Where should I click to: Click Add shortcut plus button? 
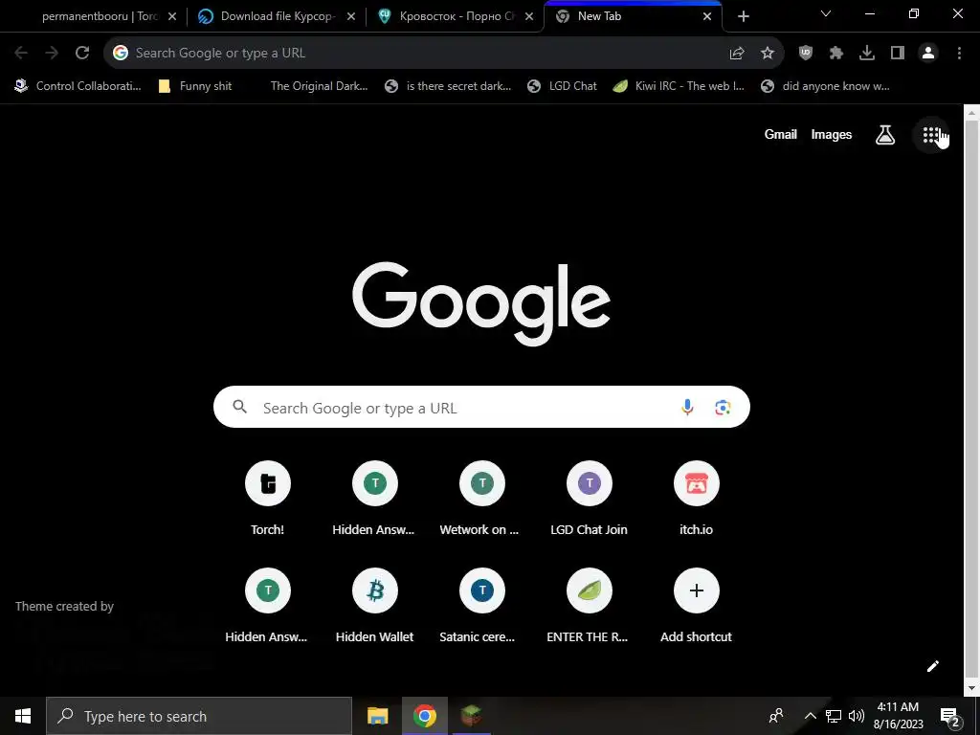[697, 590]
